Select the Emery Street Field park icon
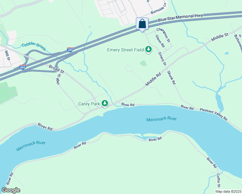This screenshot has width=242, height=194. [148, 50]
